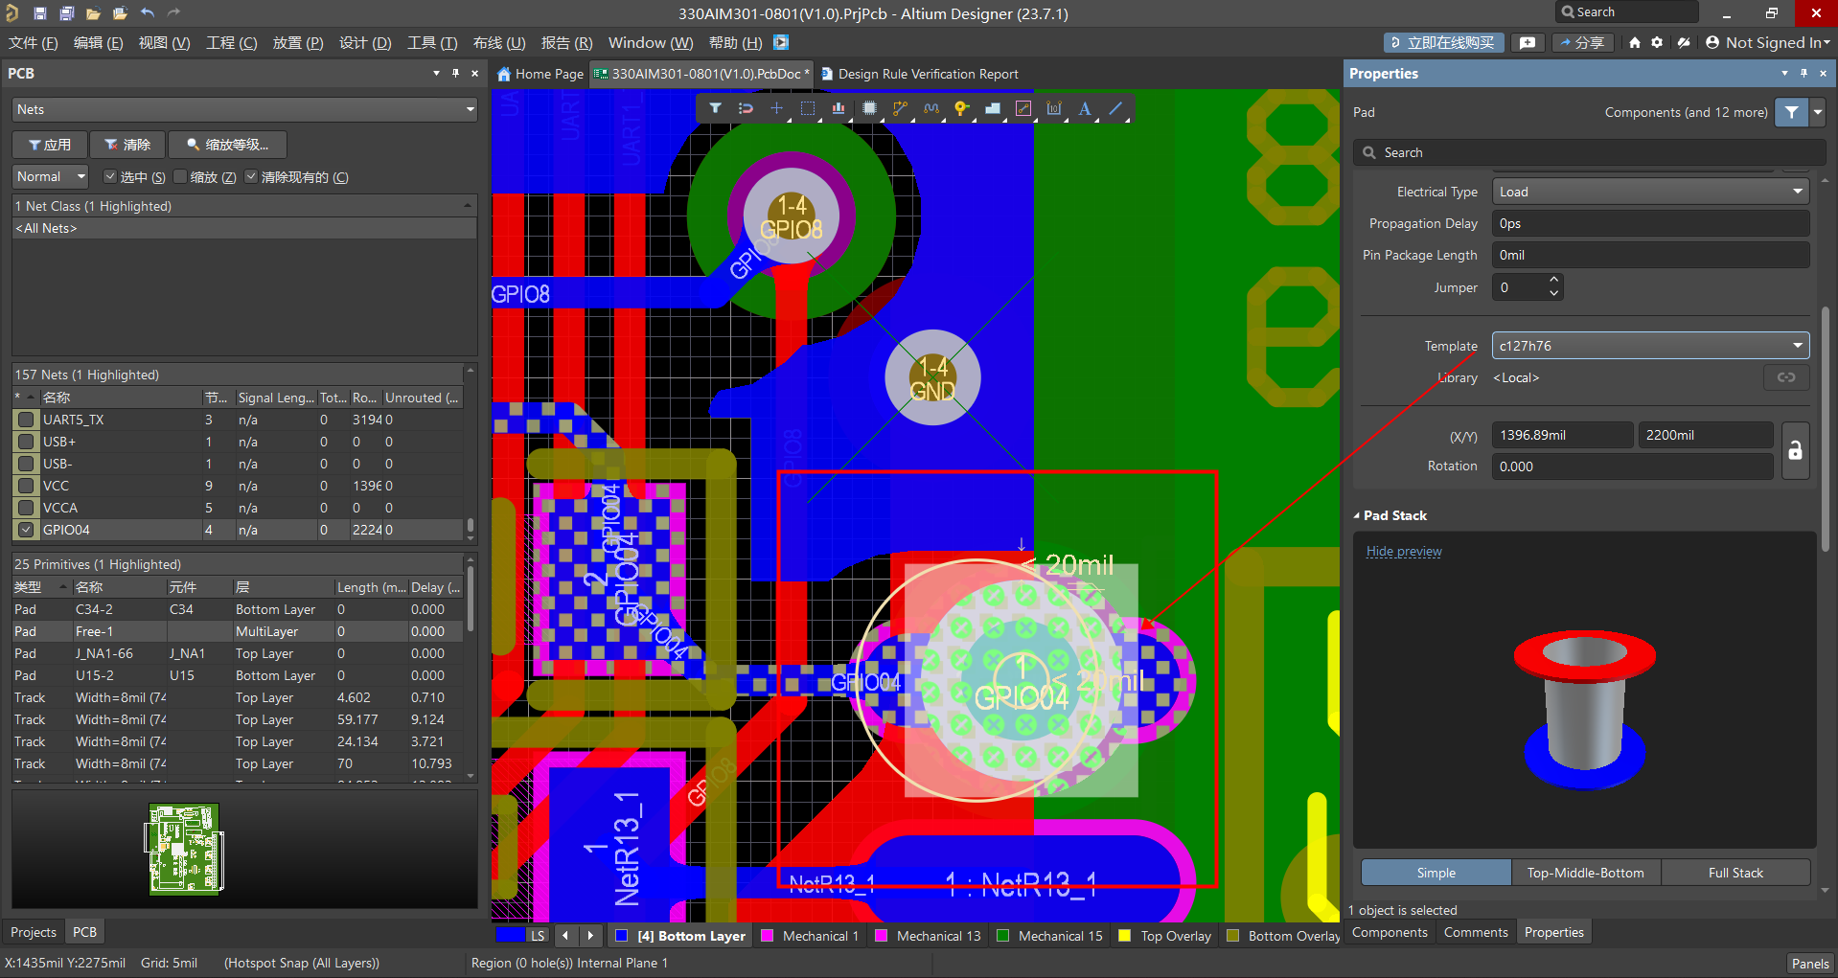
Task: Uncheck the GPIO04 net checkbox
Action: [x=26, y=530]
